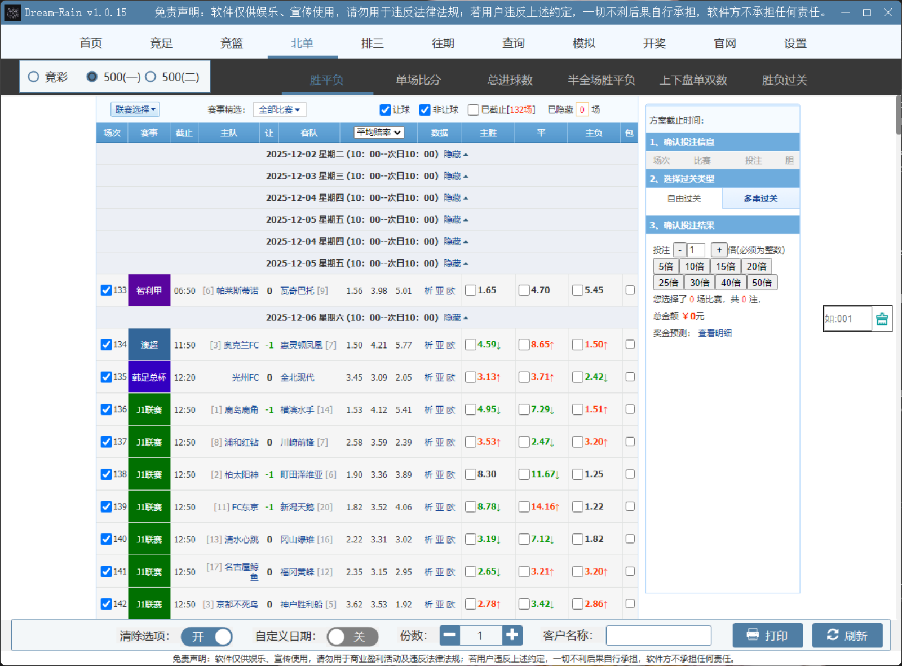Click the printer 打印 button
The image size is (902, 666).
[767, 636]
